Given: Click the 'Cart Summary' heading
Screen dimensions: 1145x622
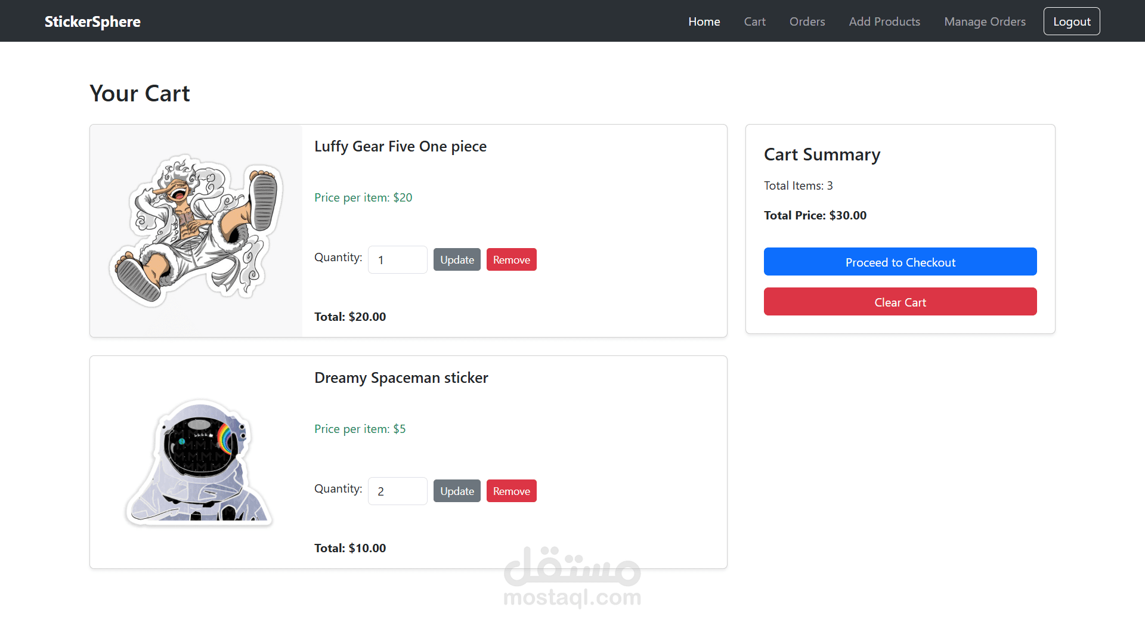Looking at the screenshot, I should pyautogui.click(x=822, y=154).
